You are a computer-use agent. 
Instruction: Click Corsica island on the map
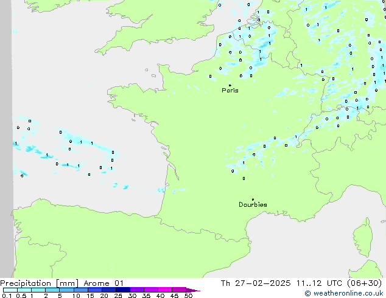(363, 238)
